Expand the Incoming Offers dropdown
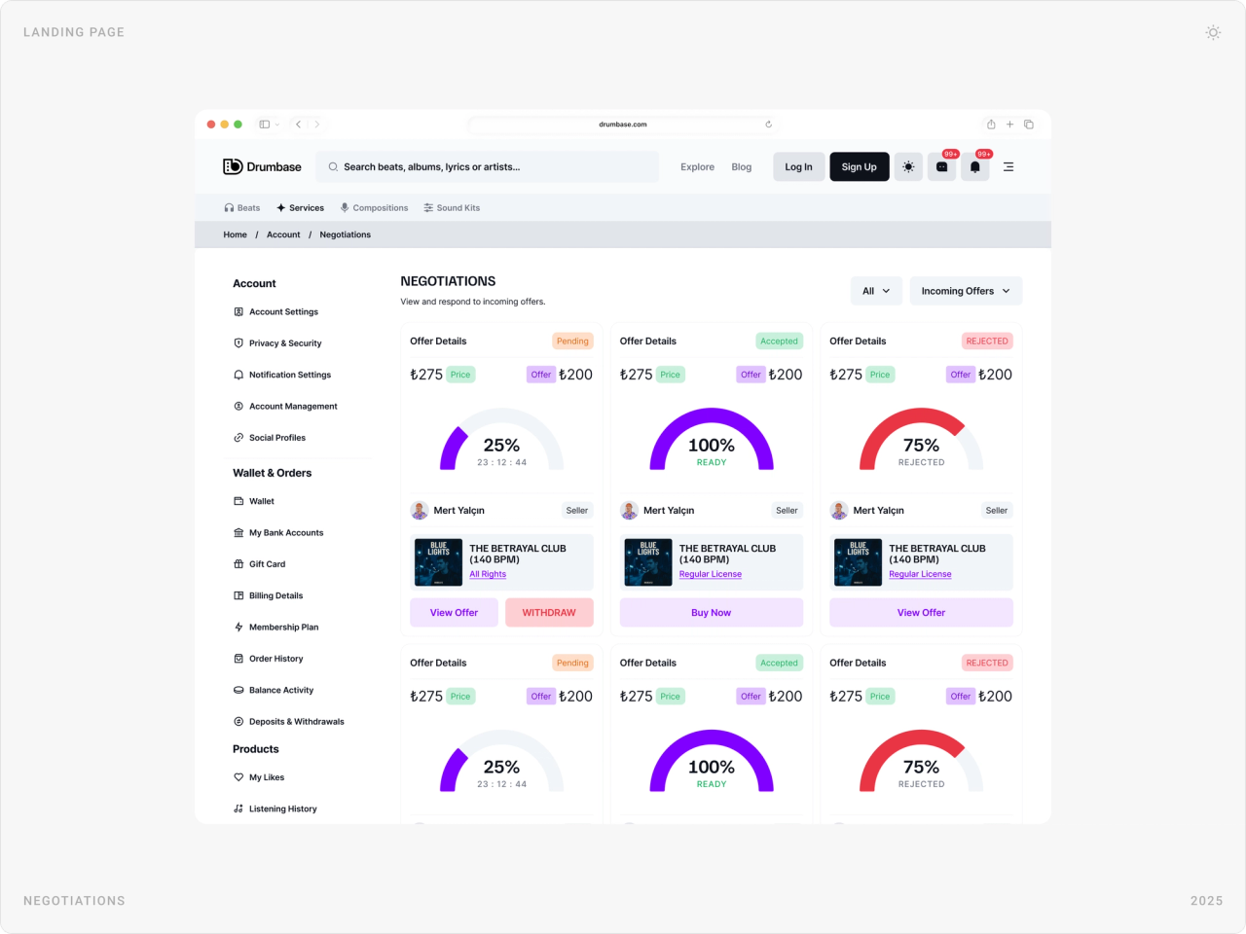This screenshot has height=934, width=1246. coord(966,291)
